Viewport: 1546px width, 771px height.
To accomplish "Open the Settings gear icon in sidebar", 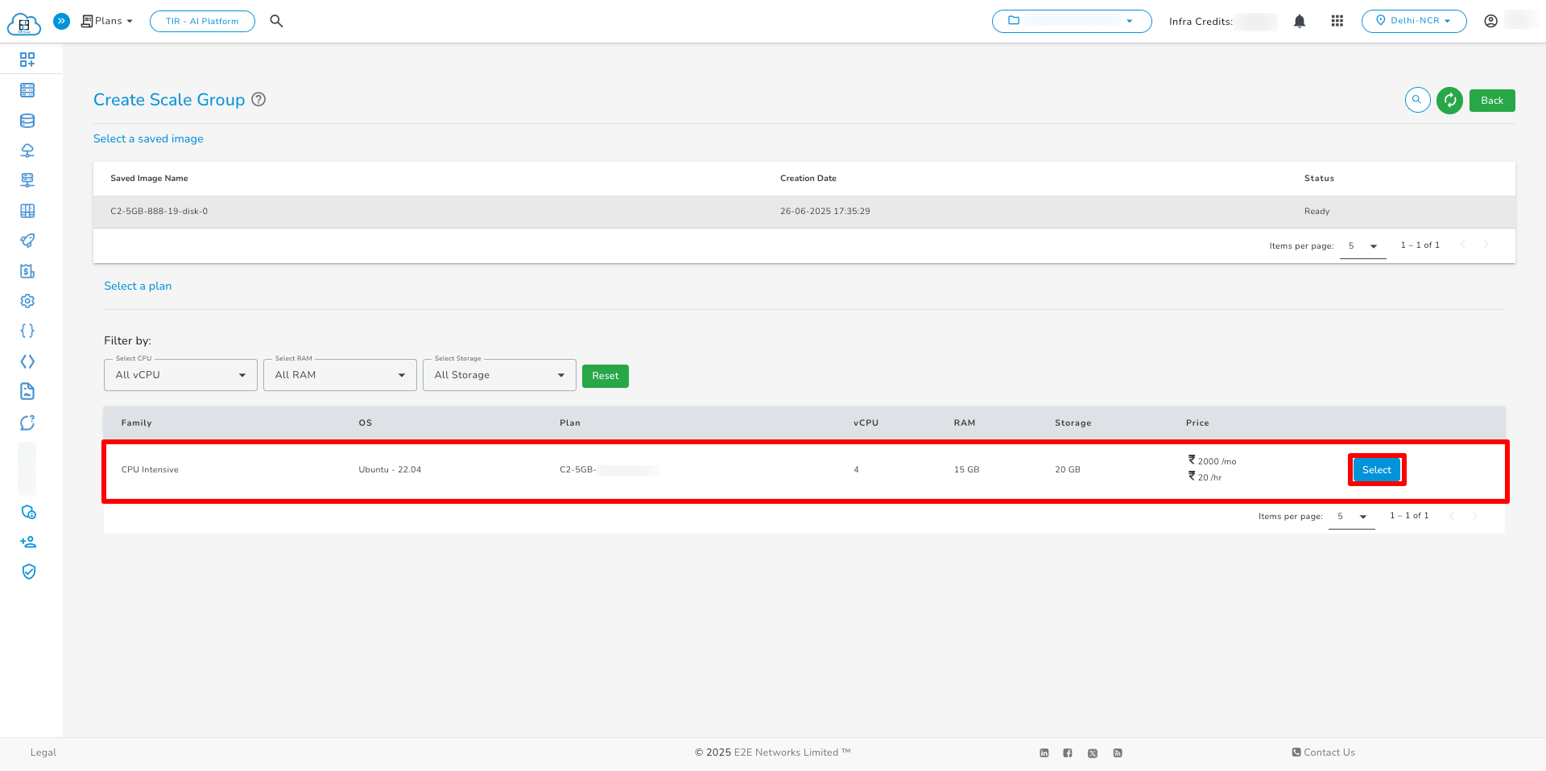I will 27,300.
